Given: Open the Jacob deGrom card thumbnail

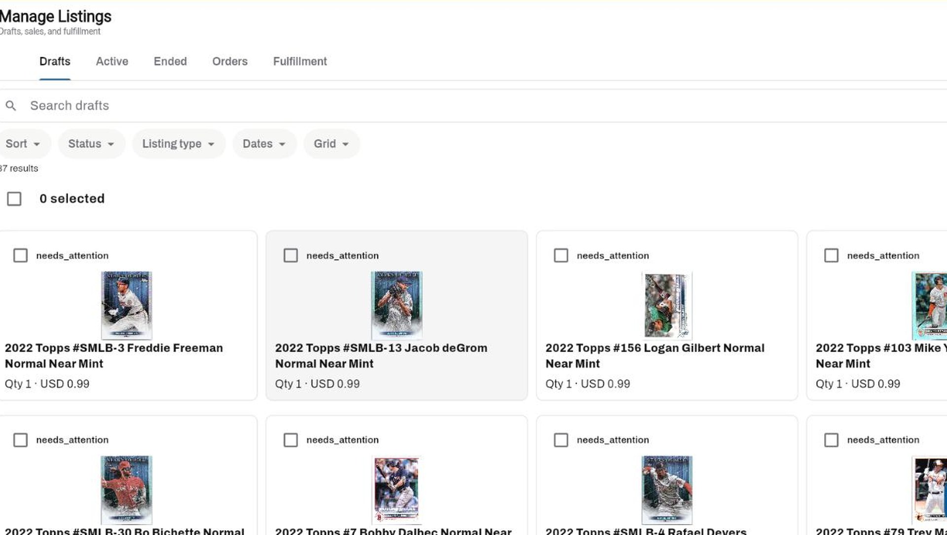Looking at the screenshot, I should [397, 305].
